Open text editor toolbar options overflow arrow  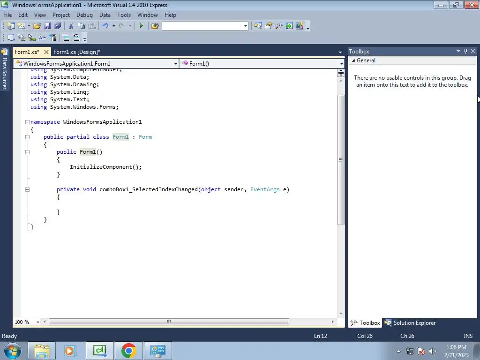(85, 38)
